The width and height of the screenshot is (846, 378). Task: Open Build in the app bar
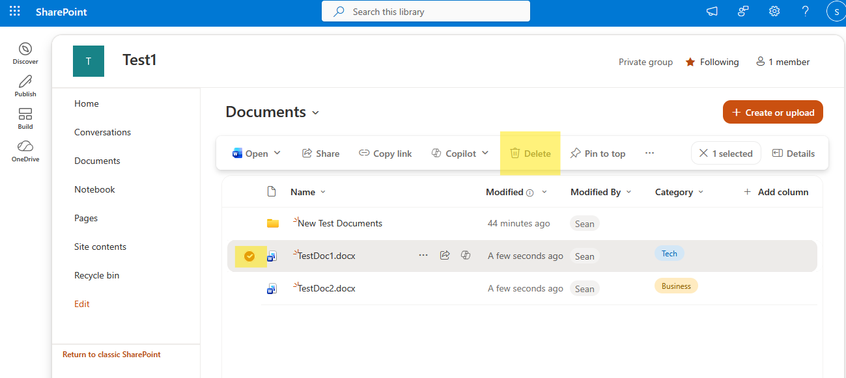tap(25, 118)
